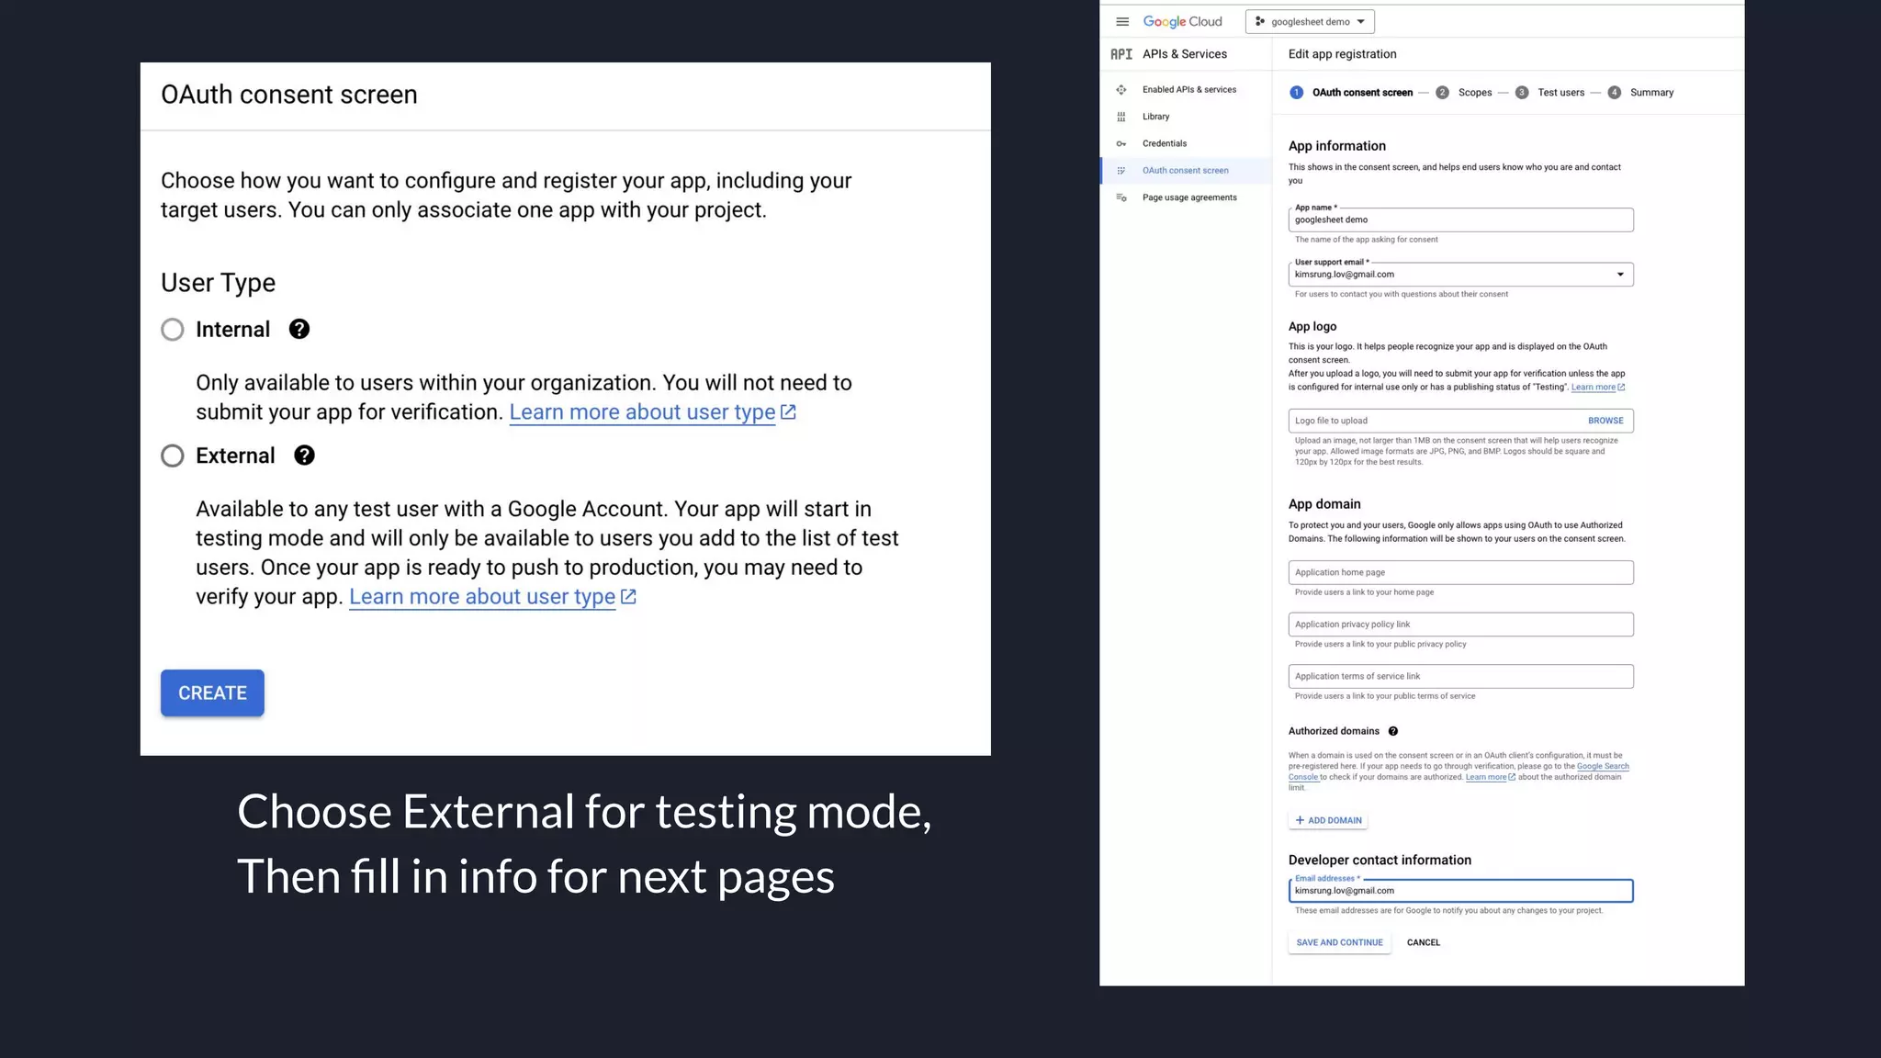Click the Application terms of service link field

[x=1460, y=677]
